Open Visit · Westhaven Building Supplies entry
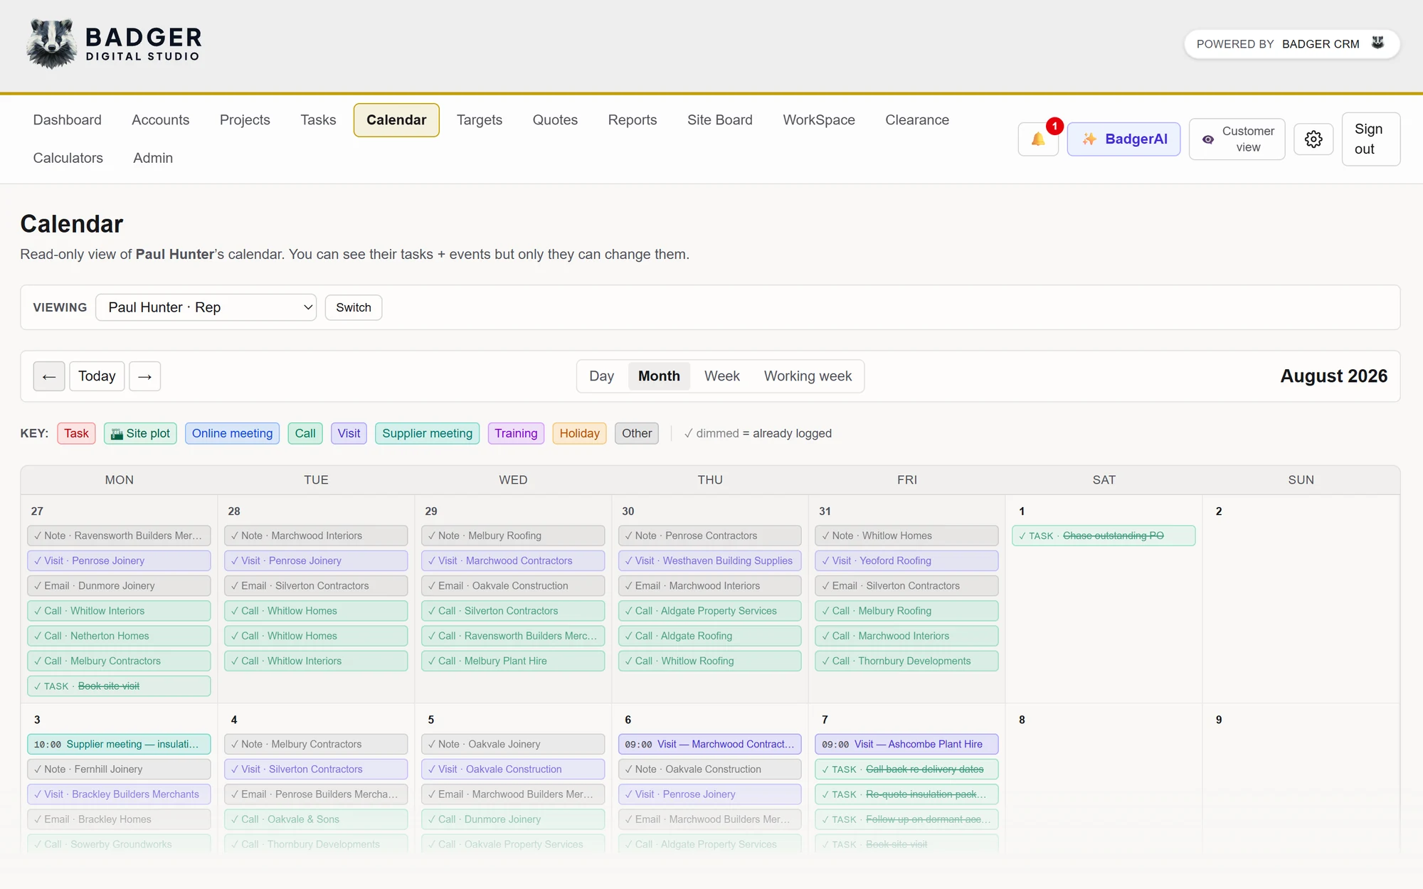The image size is (1423, 889). point(710,560)
